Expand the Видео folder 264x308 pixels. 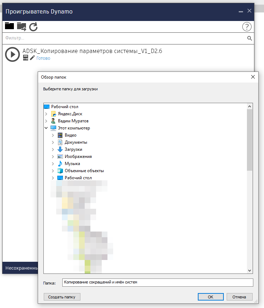[x=53, y=135]
